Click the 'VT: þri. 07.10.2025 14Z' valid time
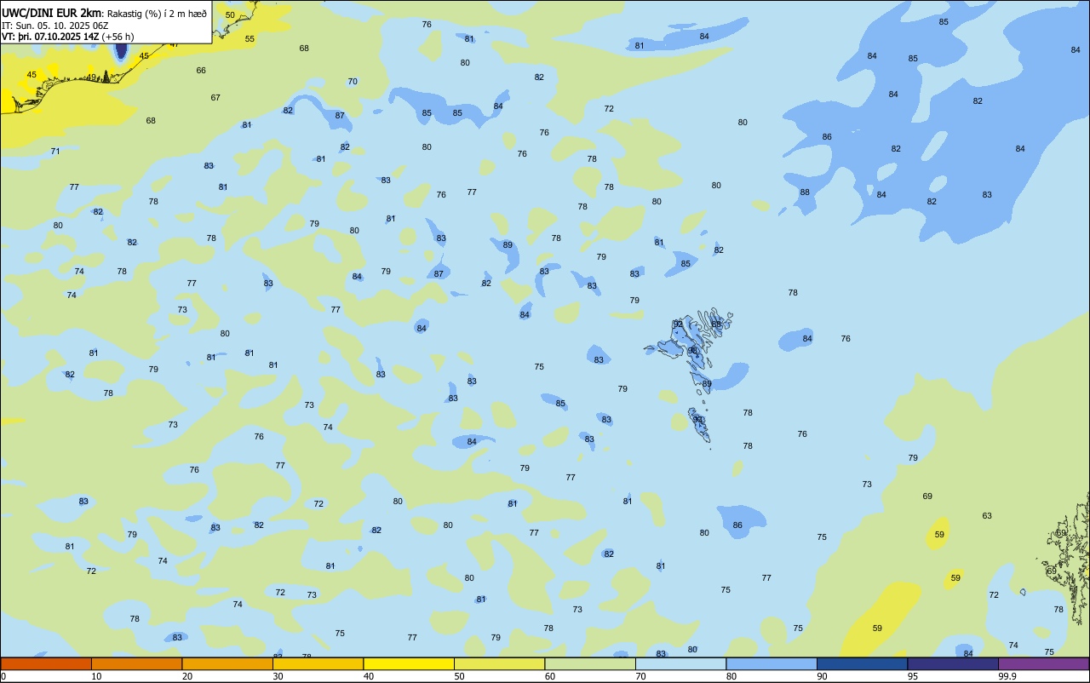This screenshot has width=1090, height=683. pyautogui.click(x=50, y=37)
